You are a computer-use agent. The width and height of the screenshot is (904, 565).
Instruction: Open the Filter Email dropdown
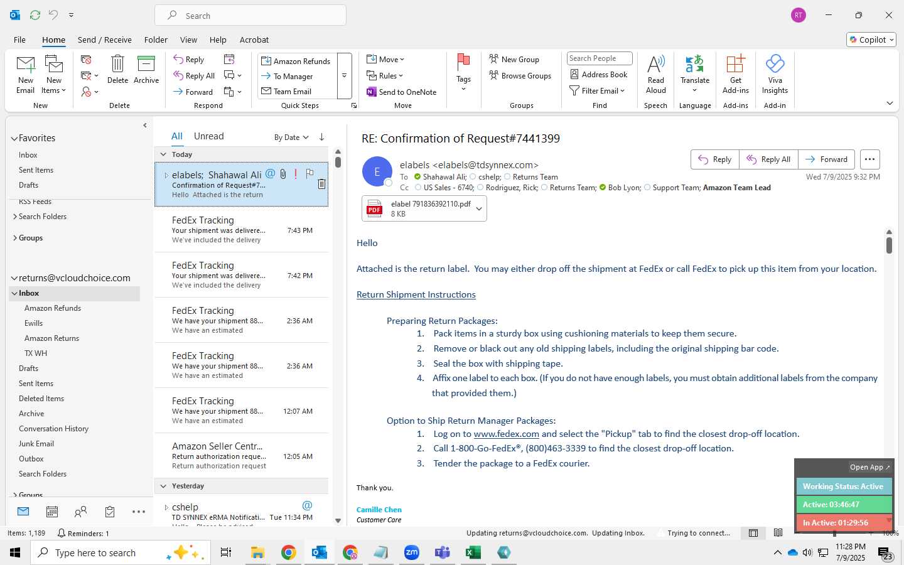(x=597, y=90)
